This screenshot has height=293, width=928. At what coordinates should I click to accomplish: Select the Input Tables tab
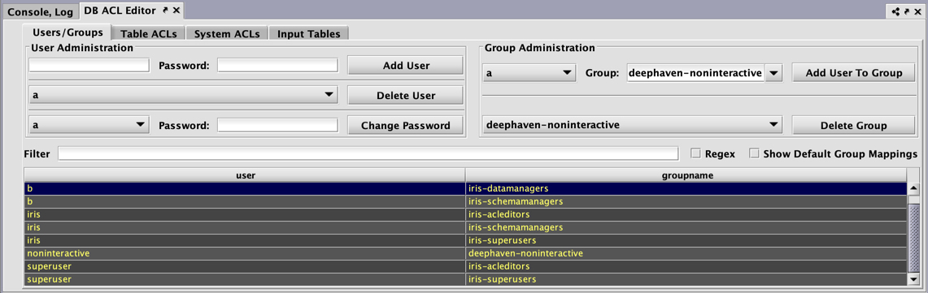[x=308, y=33]
